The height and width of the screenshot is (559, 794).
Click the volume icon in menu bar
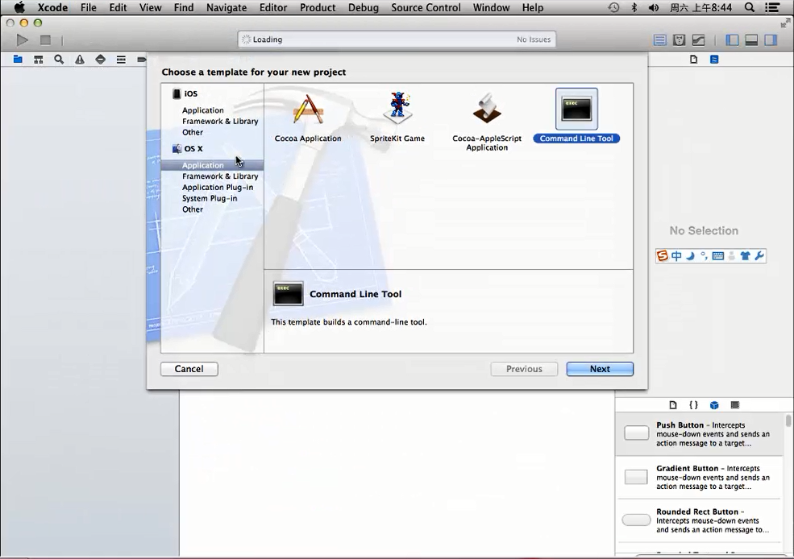(654, 7)
